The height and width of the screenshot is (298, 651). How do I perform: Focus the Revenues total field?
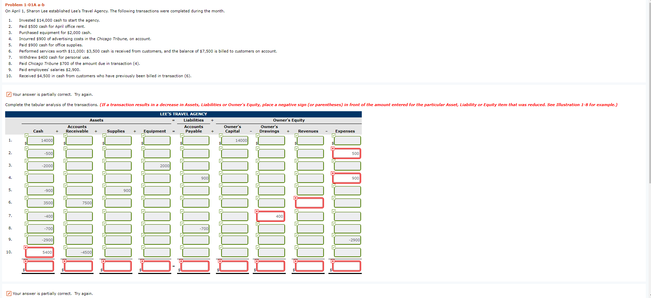(x=310, y=266)
